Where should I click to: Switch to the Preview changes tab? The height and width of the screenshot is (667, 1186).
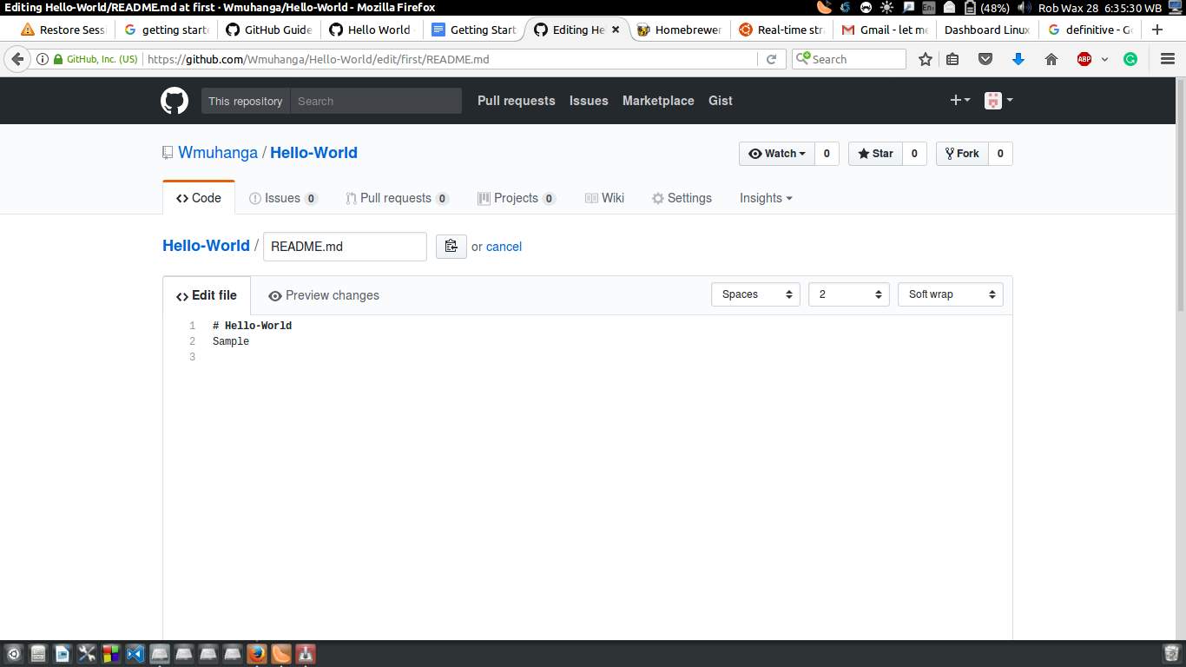coord(323,295)
